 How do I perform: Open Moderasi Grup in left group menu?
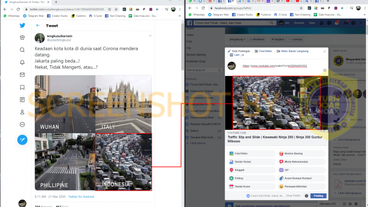[x=196, y=61]
